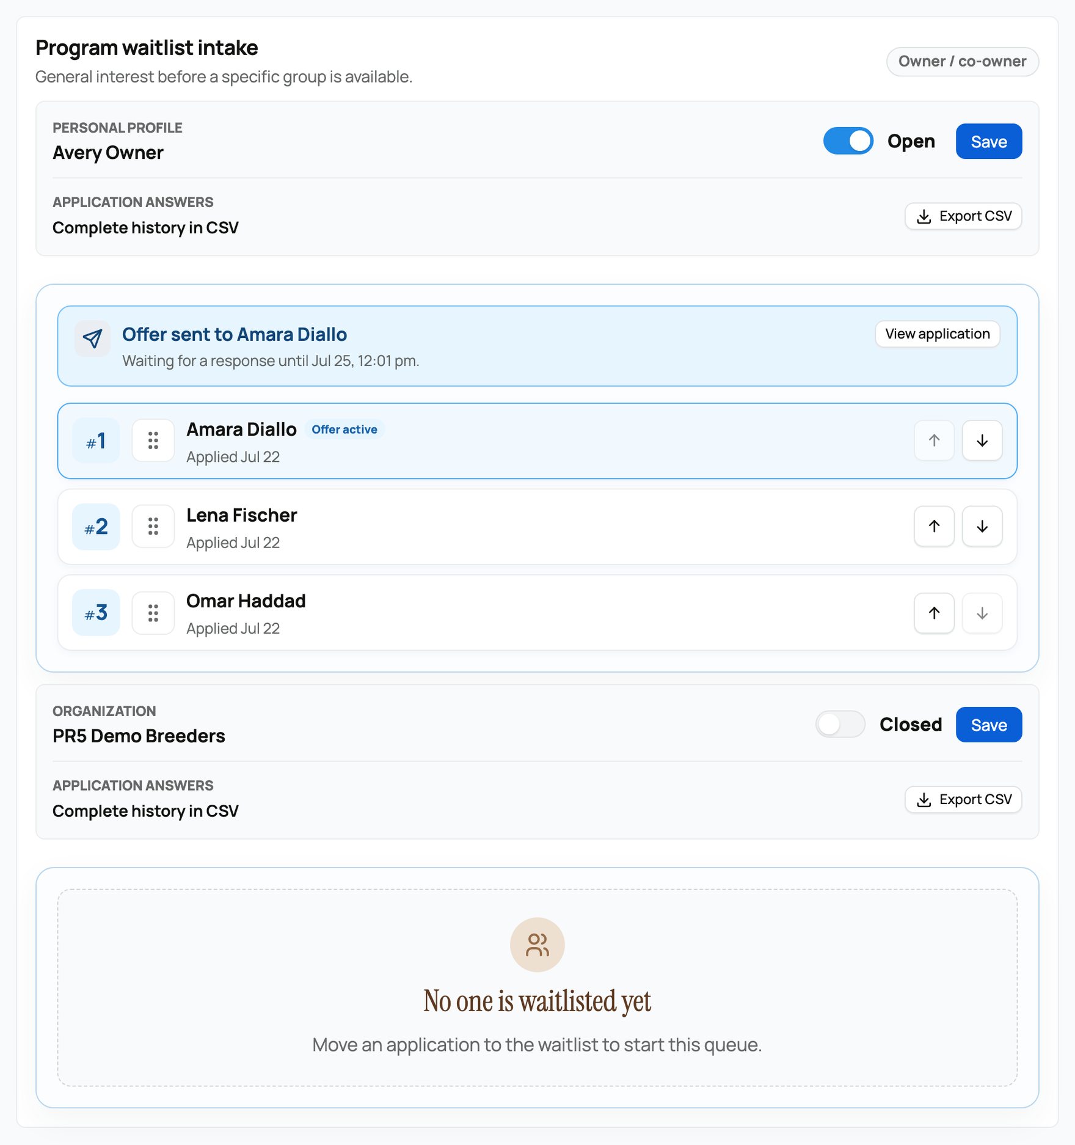1075x1145 pixels.
Task: Move Lena Fischer down in queue
Action: click(982, 526)
